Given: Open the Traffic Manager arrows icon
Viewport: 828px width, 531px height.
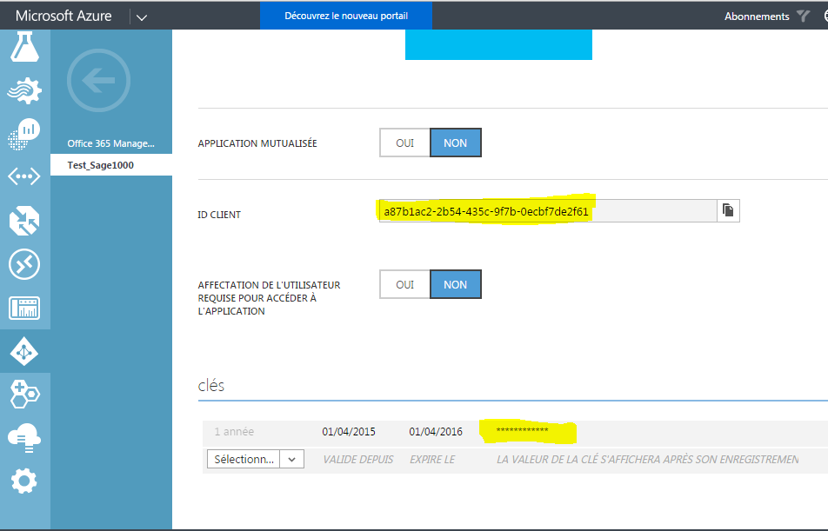Looking at the screenshot, I should [x=24, y=221].
